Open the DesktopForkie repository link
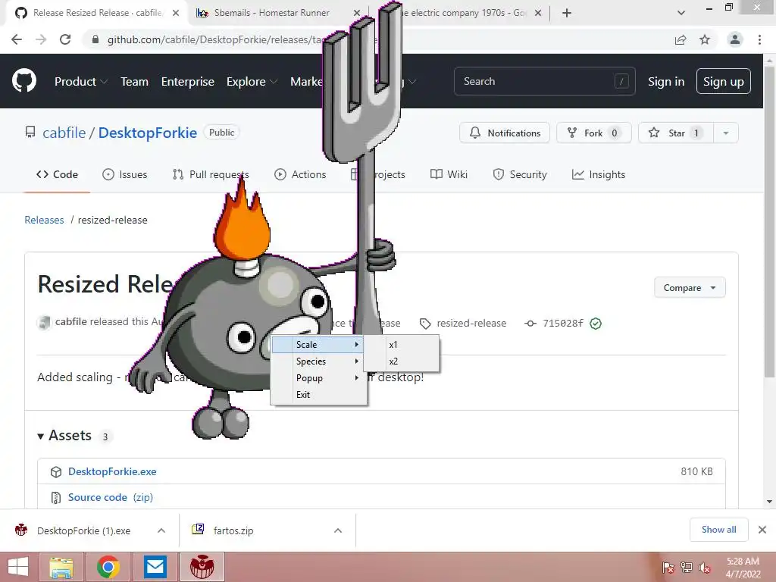Screen dimensions: 776x582 point(148,133)
